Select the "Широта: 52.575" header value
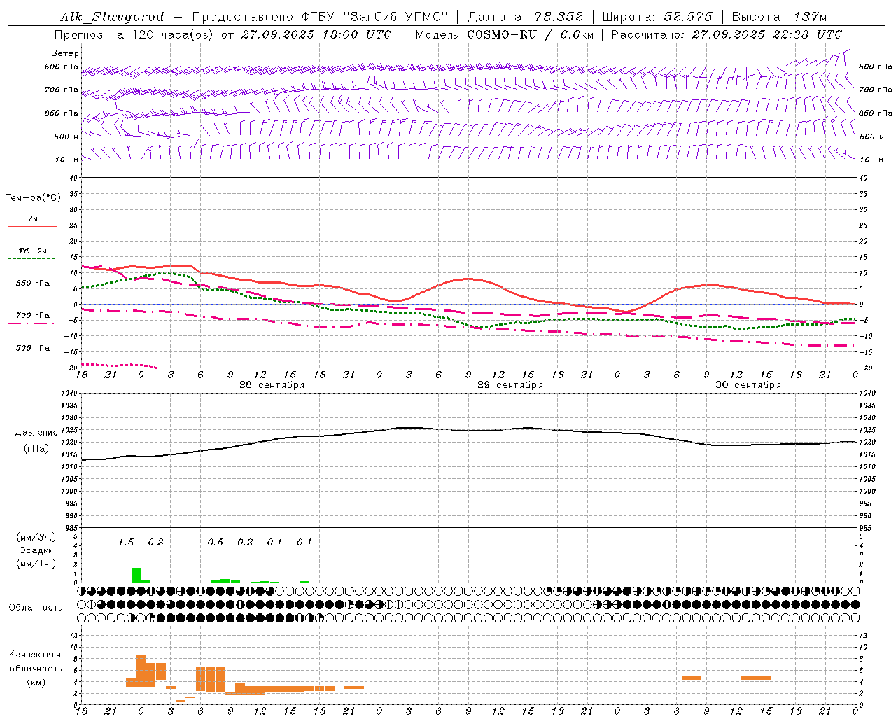This screenshot has width=896, height=717. [x=657, y=17]
